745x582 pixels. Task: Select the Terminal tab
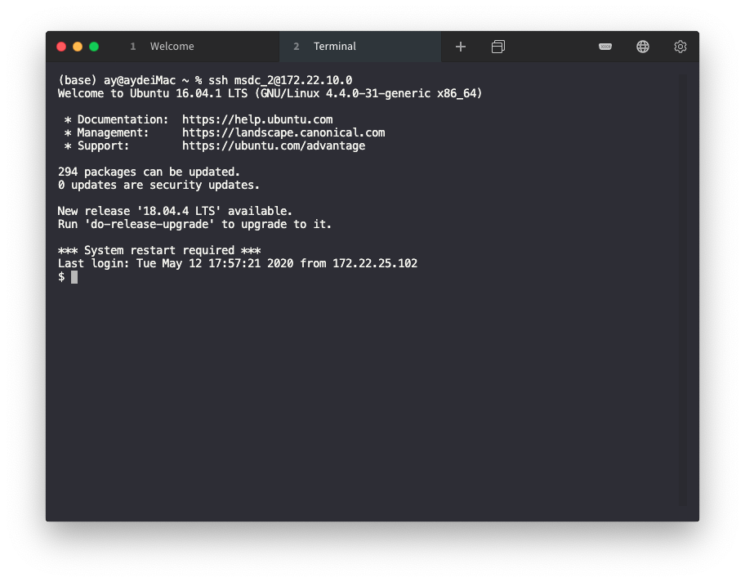pos(335,47)
